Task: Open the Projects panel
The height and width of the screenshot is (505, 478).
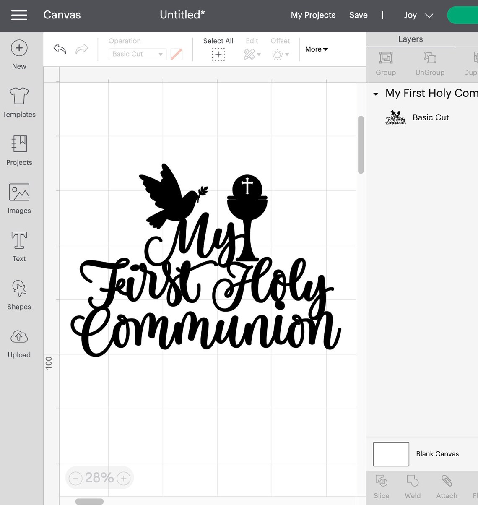Action: pos(19,151)
